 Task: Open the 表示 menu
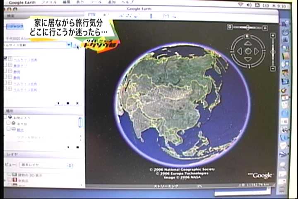tap(80, 2)
